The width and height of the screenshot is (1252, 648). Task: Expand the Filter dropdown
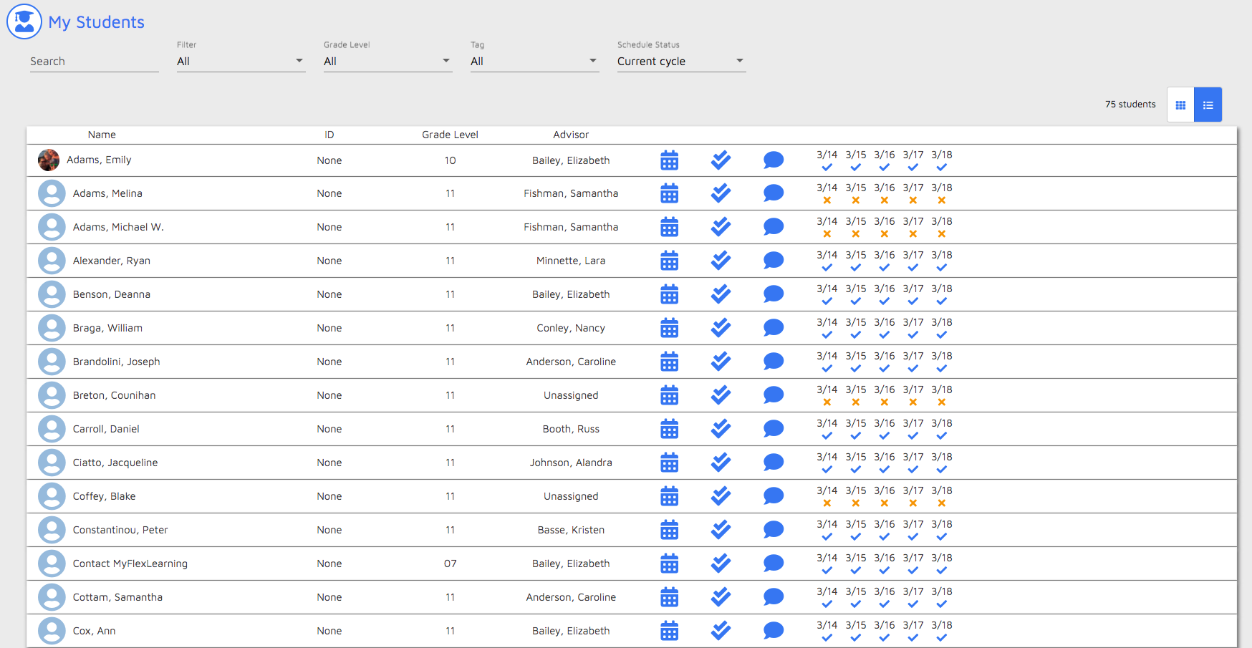[x=241, y=62]
